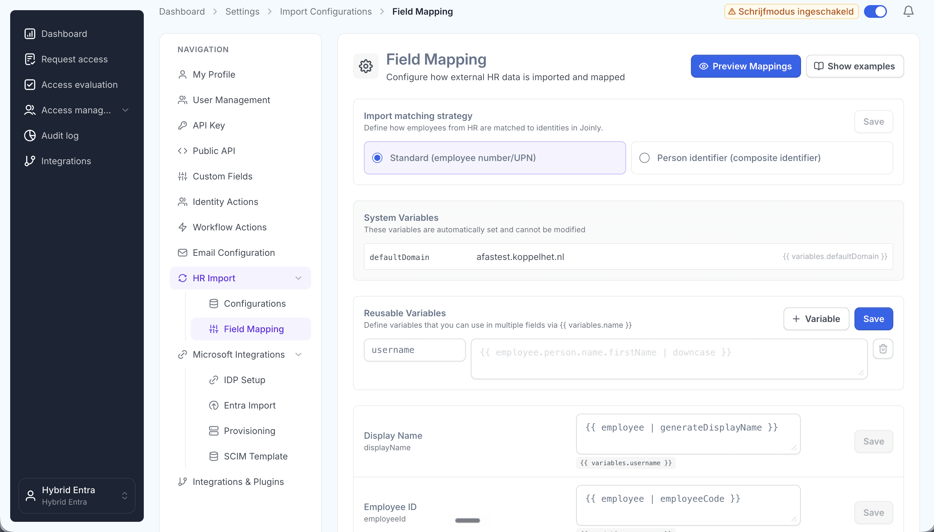Click the {{ variables.defaultDomain }} reference text
This screenshot has height=532, width=934.
coord(835,256)
